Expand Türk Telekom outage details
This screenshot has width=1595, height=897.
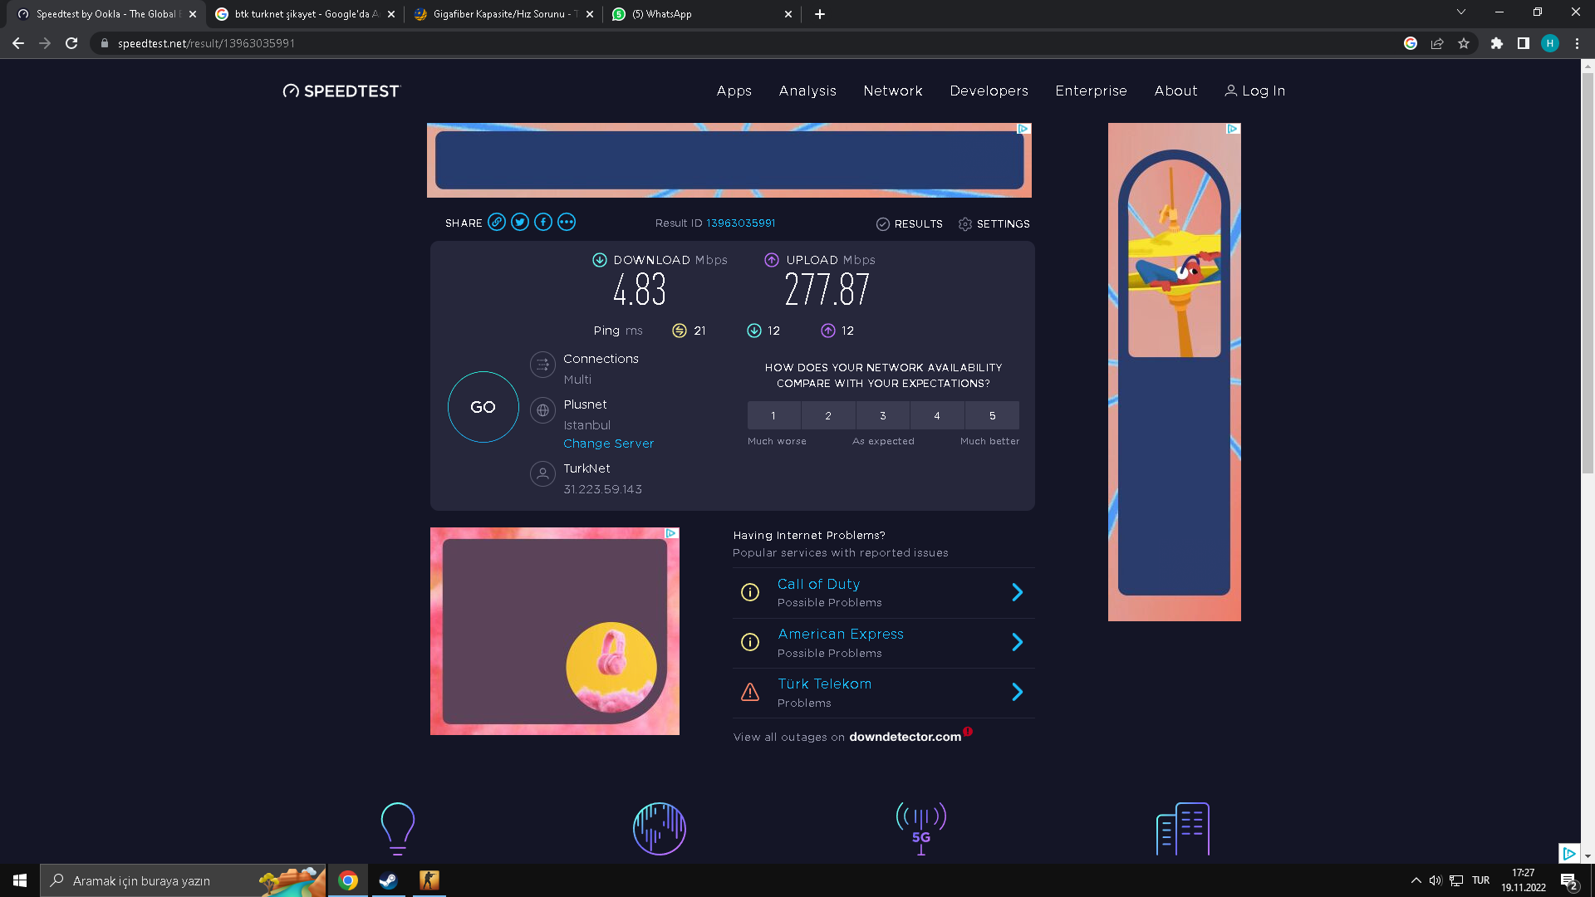pyautogui.click(x=1018, y=692)
